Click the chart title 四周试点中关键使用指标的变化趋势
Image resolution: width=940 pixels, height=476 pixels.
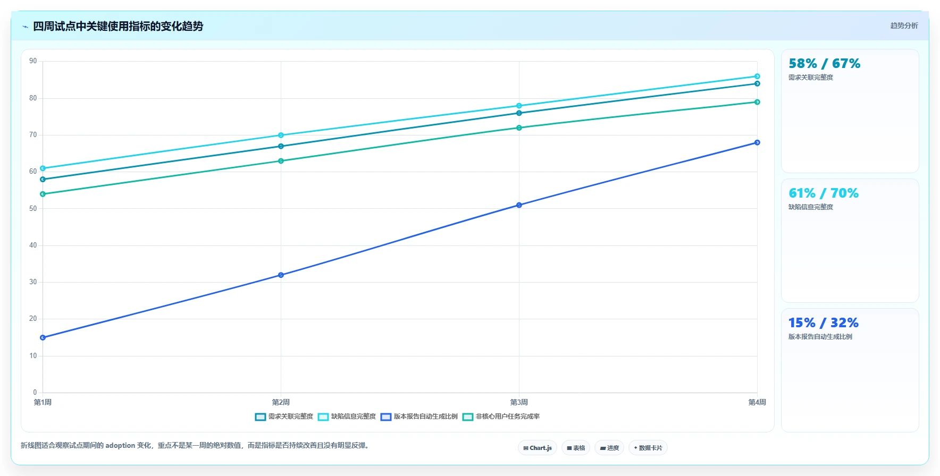coord(118,27)
